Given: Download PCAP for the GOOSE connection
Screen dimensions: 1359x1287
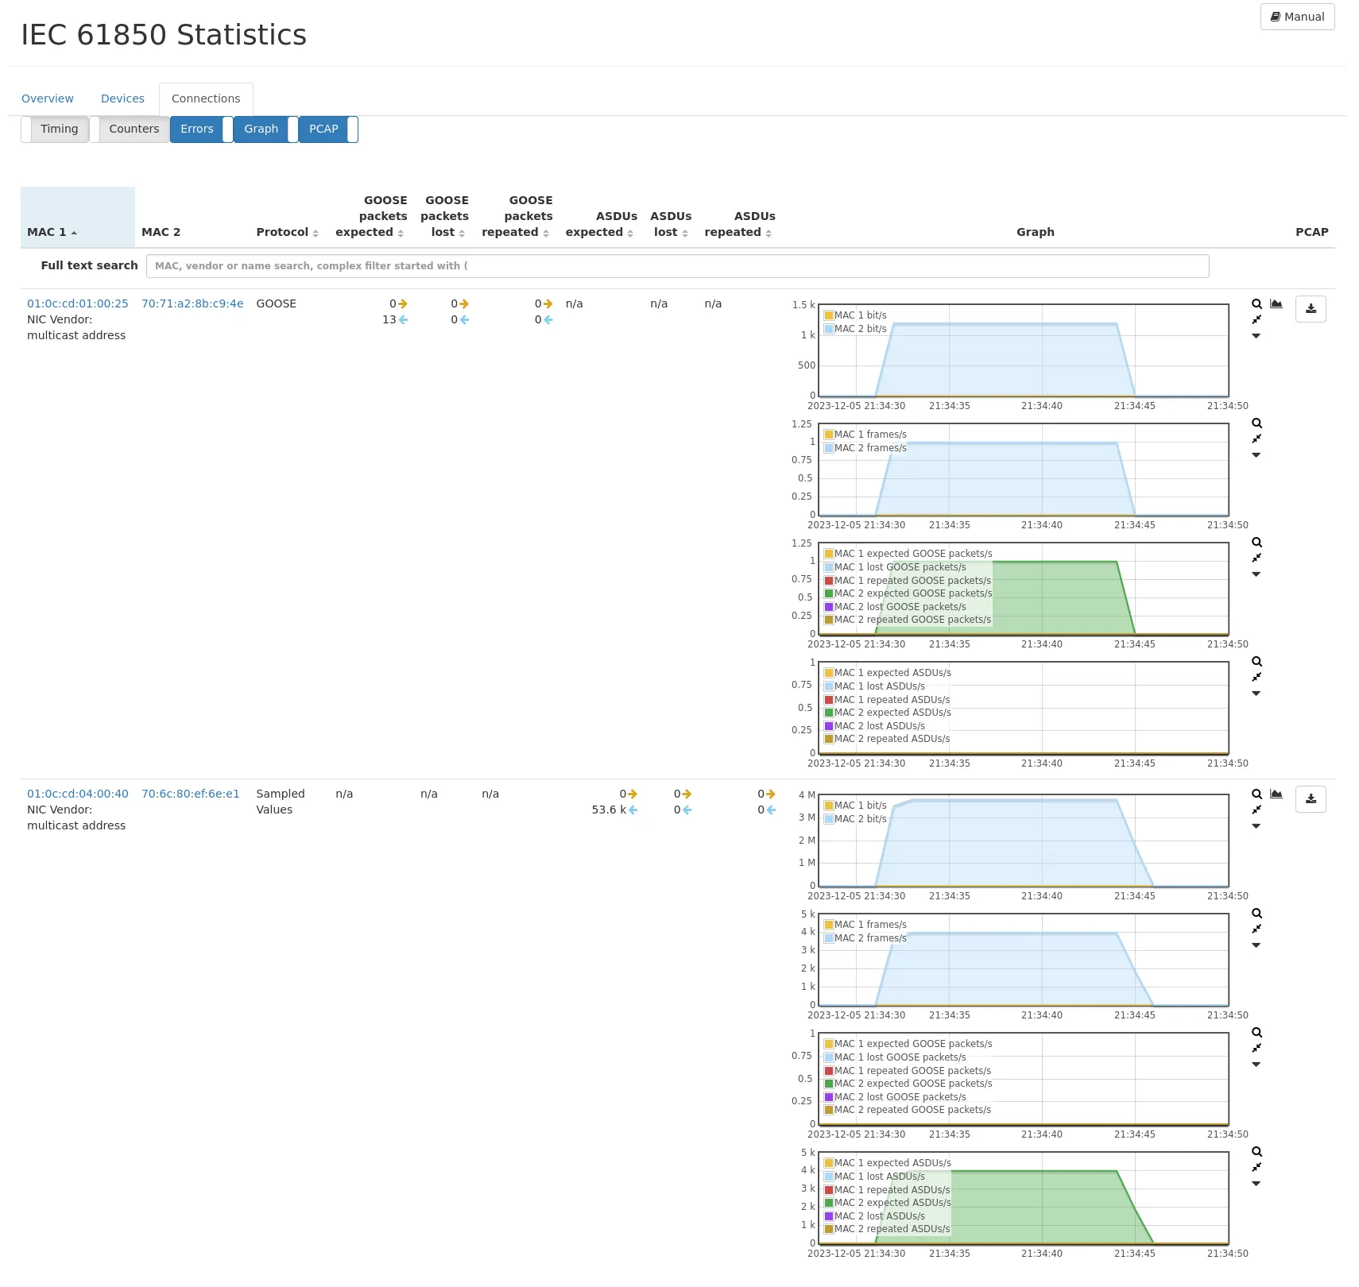Looking at the screenshot, I should pyautogui.click(x=1310, y=309).
